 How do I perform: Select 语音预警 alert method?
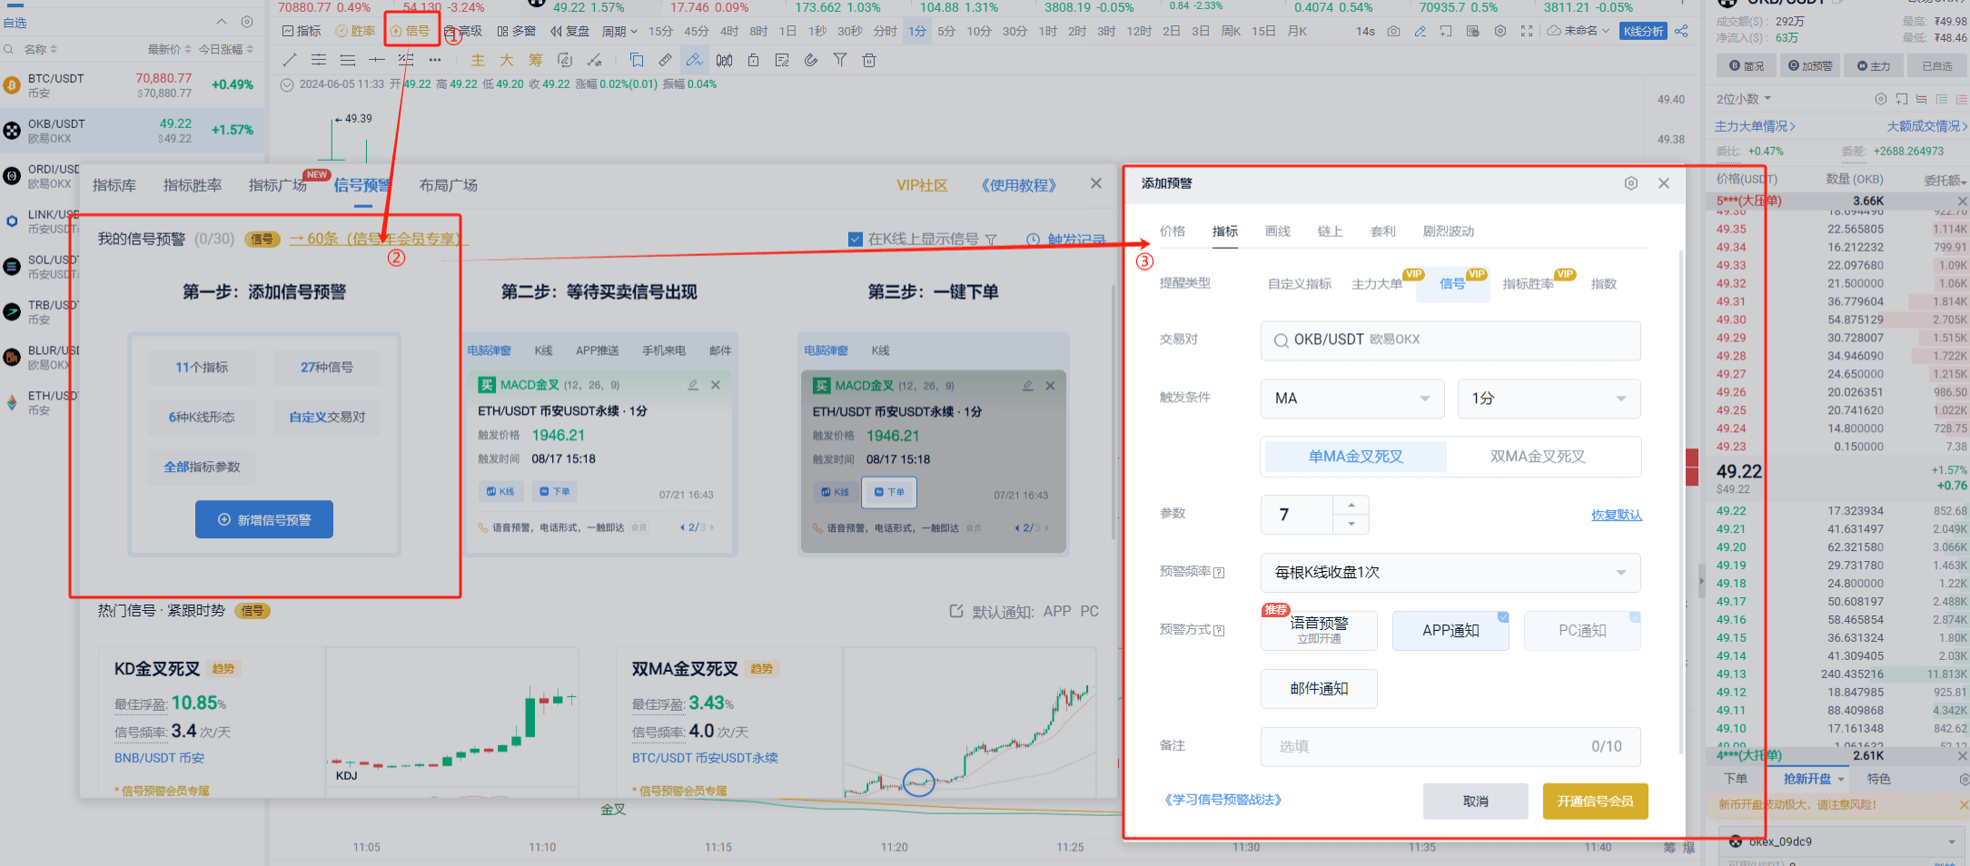tap(1319, 630)
